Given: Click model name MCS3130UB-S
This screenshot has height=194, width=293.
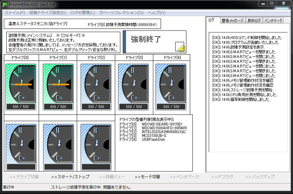Looking at the screenshot, I should point(154,136).
